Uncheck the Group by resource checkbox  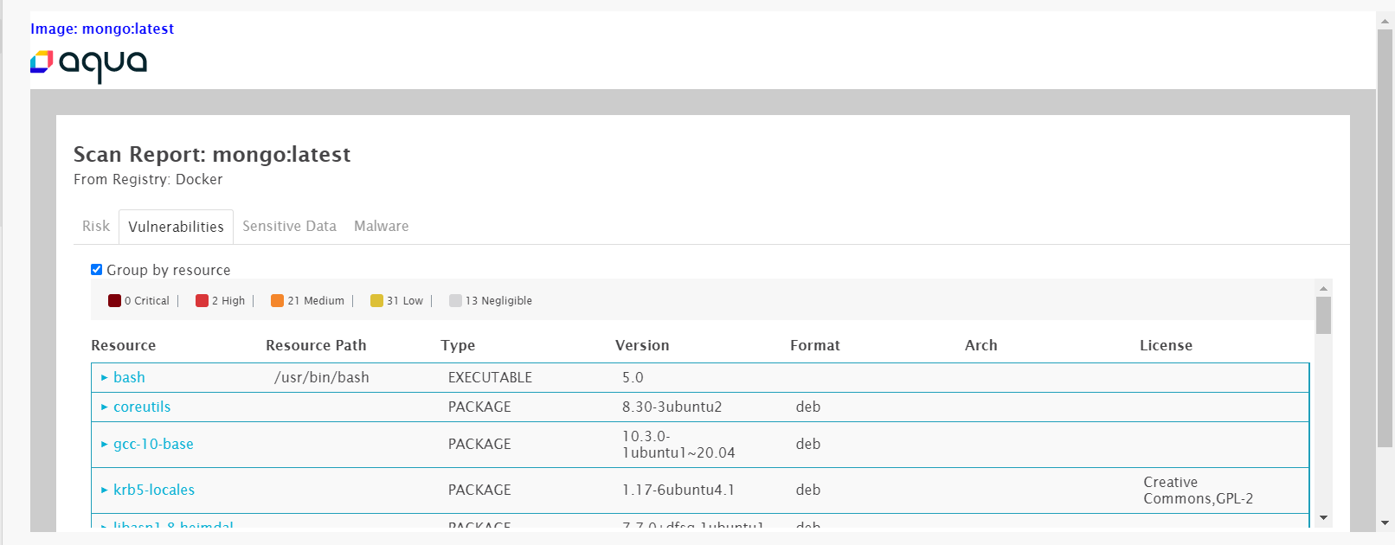pyautogui.click(x=97, y=270)
